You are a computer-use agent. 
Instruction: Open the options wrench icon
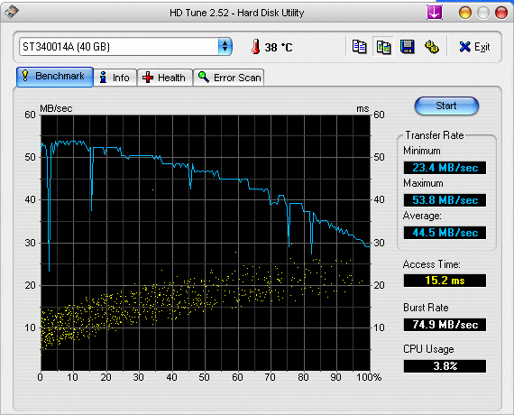click(x=432, y=47)
